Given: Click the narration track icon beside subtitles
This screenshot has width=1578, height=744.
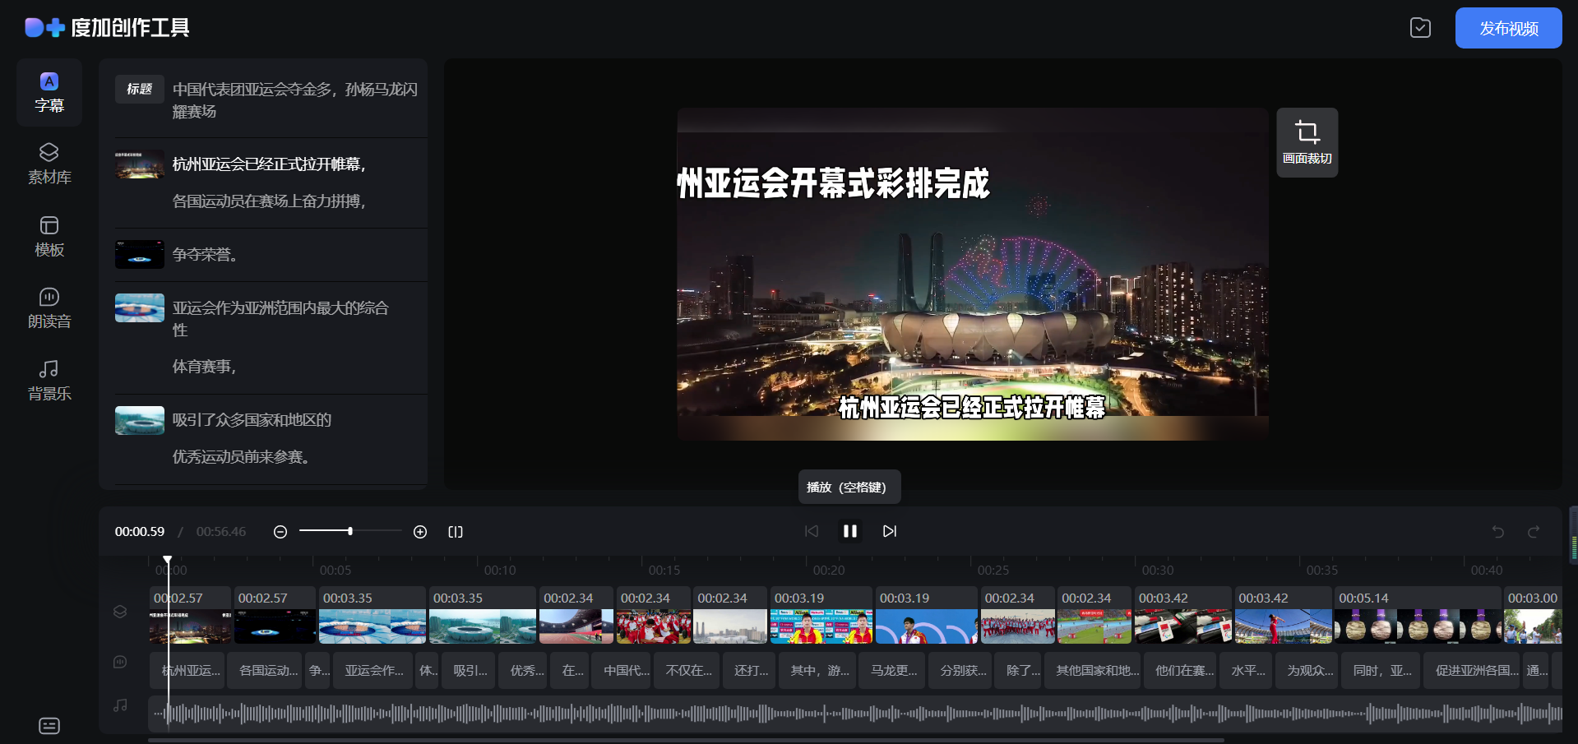Looking at the screenshot, I should [120, 661].
